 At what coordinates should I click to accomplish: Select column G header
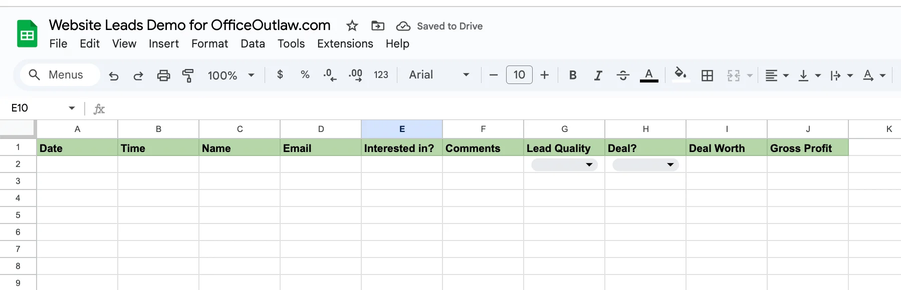(x=564, y=129)
